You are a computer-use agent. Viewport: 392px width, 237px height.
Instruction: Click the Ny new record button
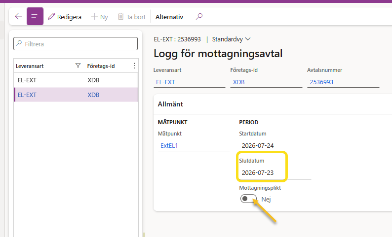pos(99,17)
